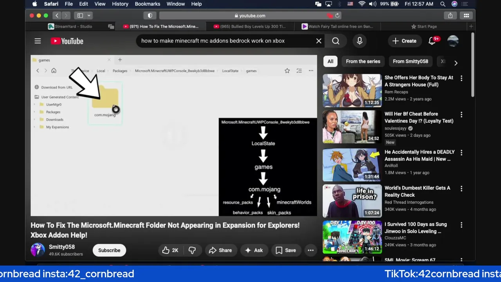This screenshot has height=282, width=501.
Task: Show more filter chips with the arrow
Action: tap(456, 63)
